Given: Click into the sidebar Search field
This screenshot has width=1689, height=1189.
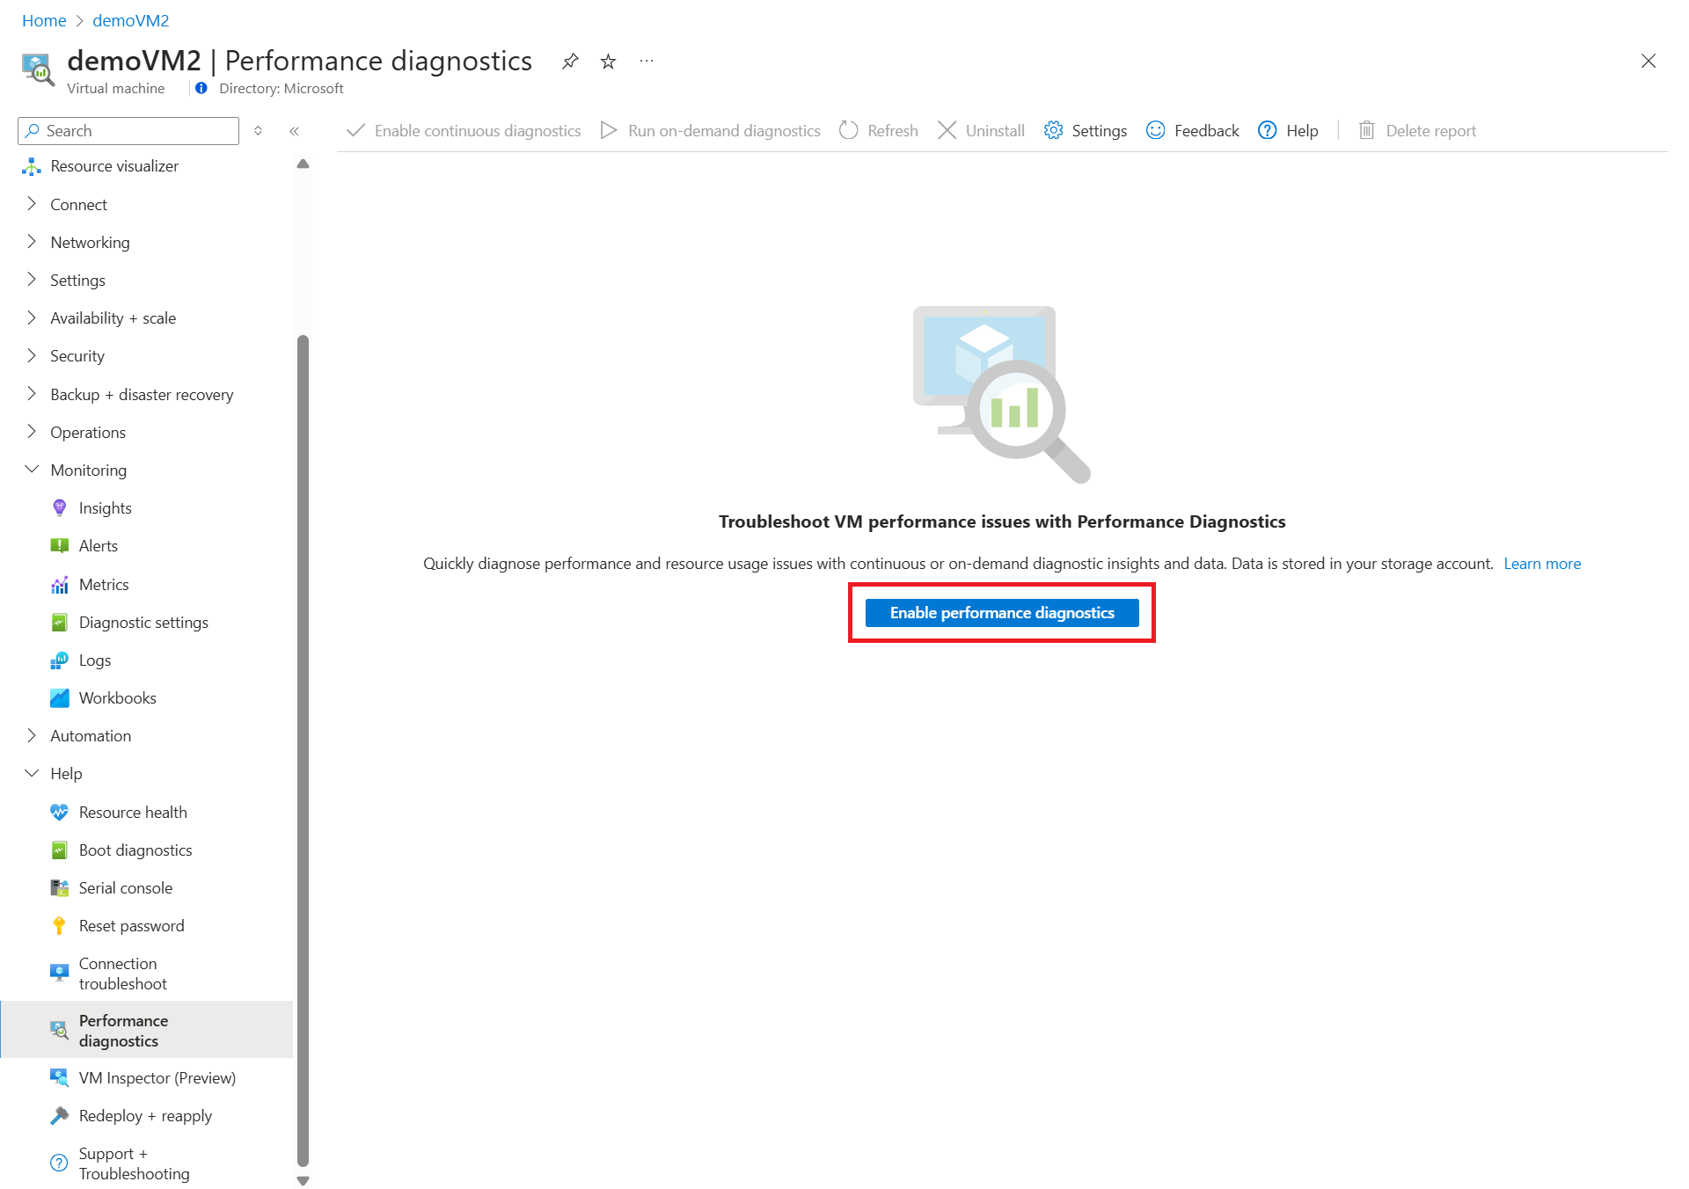Looking at the screenshot, I should click(128, 131).
